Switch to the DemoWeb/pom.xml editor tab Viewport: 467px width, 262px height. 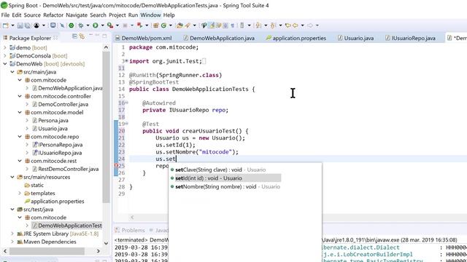click(x=144, y=38)
